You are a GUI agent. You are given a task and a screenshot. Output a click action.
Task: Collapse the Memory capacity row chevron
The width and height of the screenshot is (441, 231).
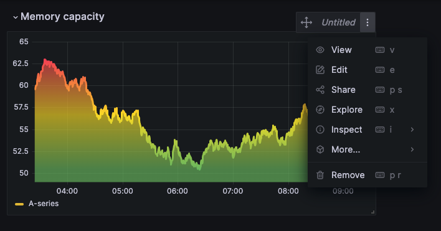15,17
